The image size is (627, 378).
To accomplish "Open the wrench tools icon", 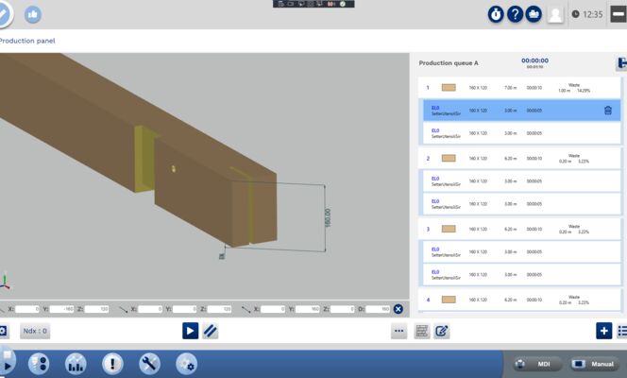I will coord(149,364).
